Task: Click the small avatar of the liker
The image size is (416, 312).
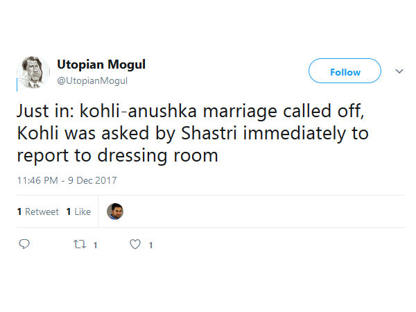Action: click(x=115, y=211)
